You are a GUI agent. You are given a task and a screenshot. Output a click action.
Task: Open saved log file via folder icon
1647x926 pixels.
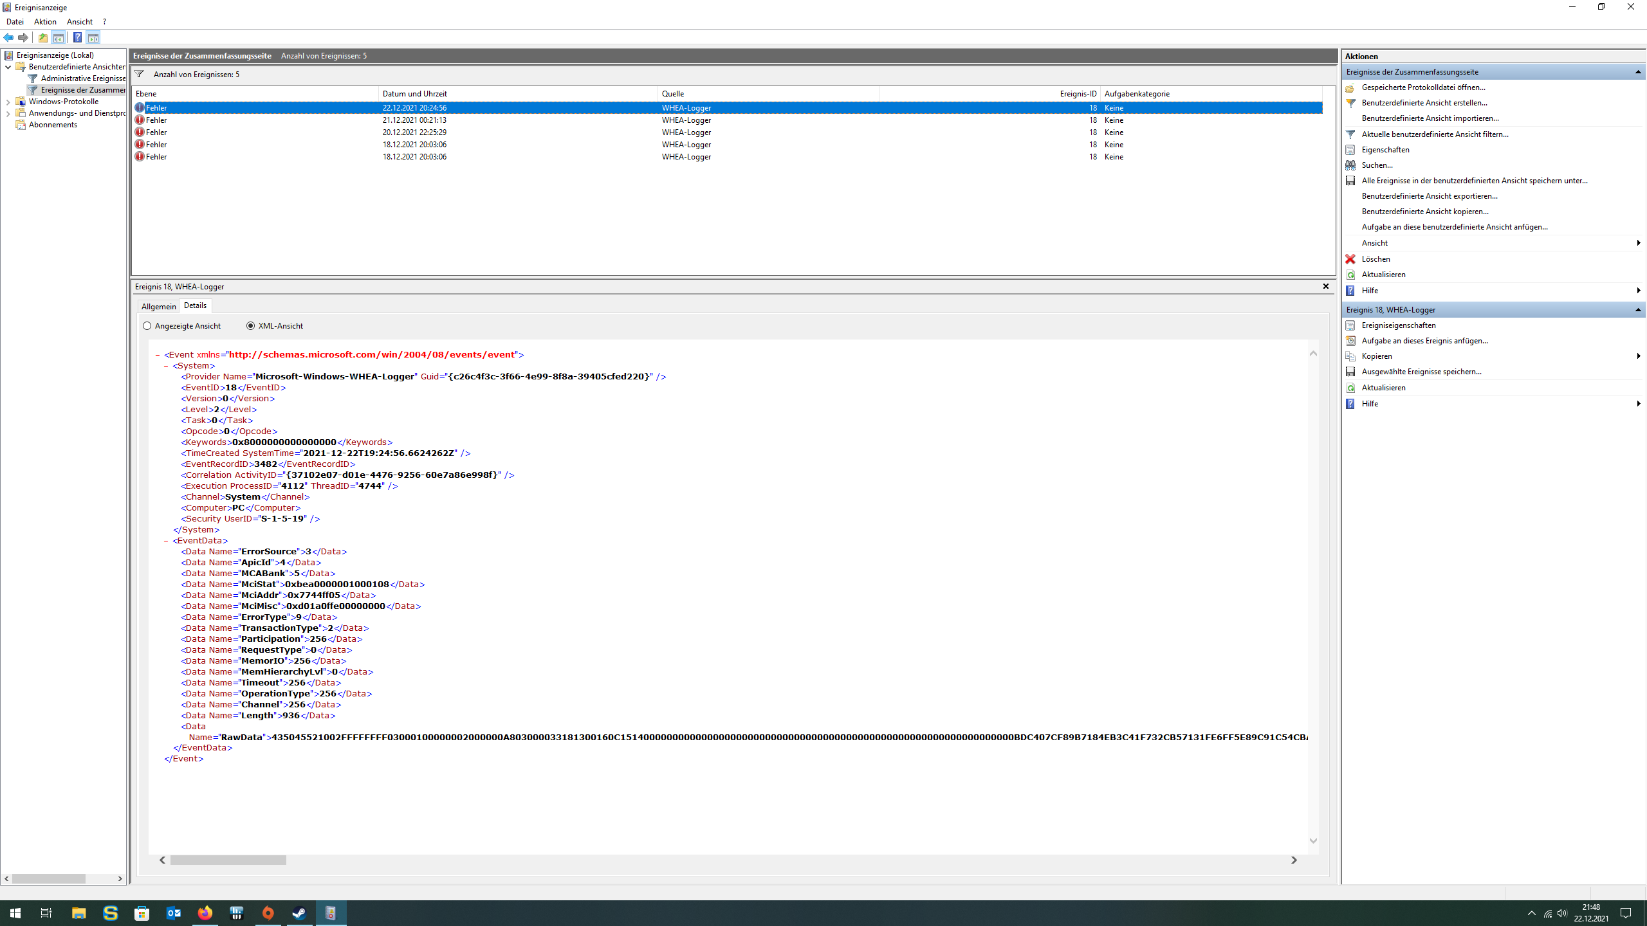pos(1350,87)
